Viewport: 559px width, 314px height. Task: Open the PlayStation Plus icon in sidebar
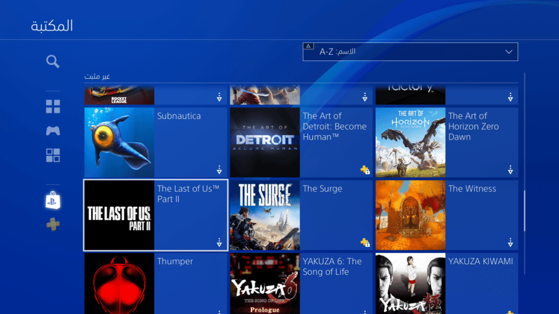point(53,224)
